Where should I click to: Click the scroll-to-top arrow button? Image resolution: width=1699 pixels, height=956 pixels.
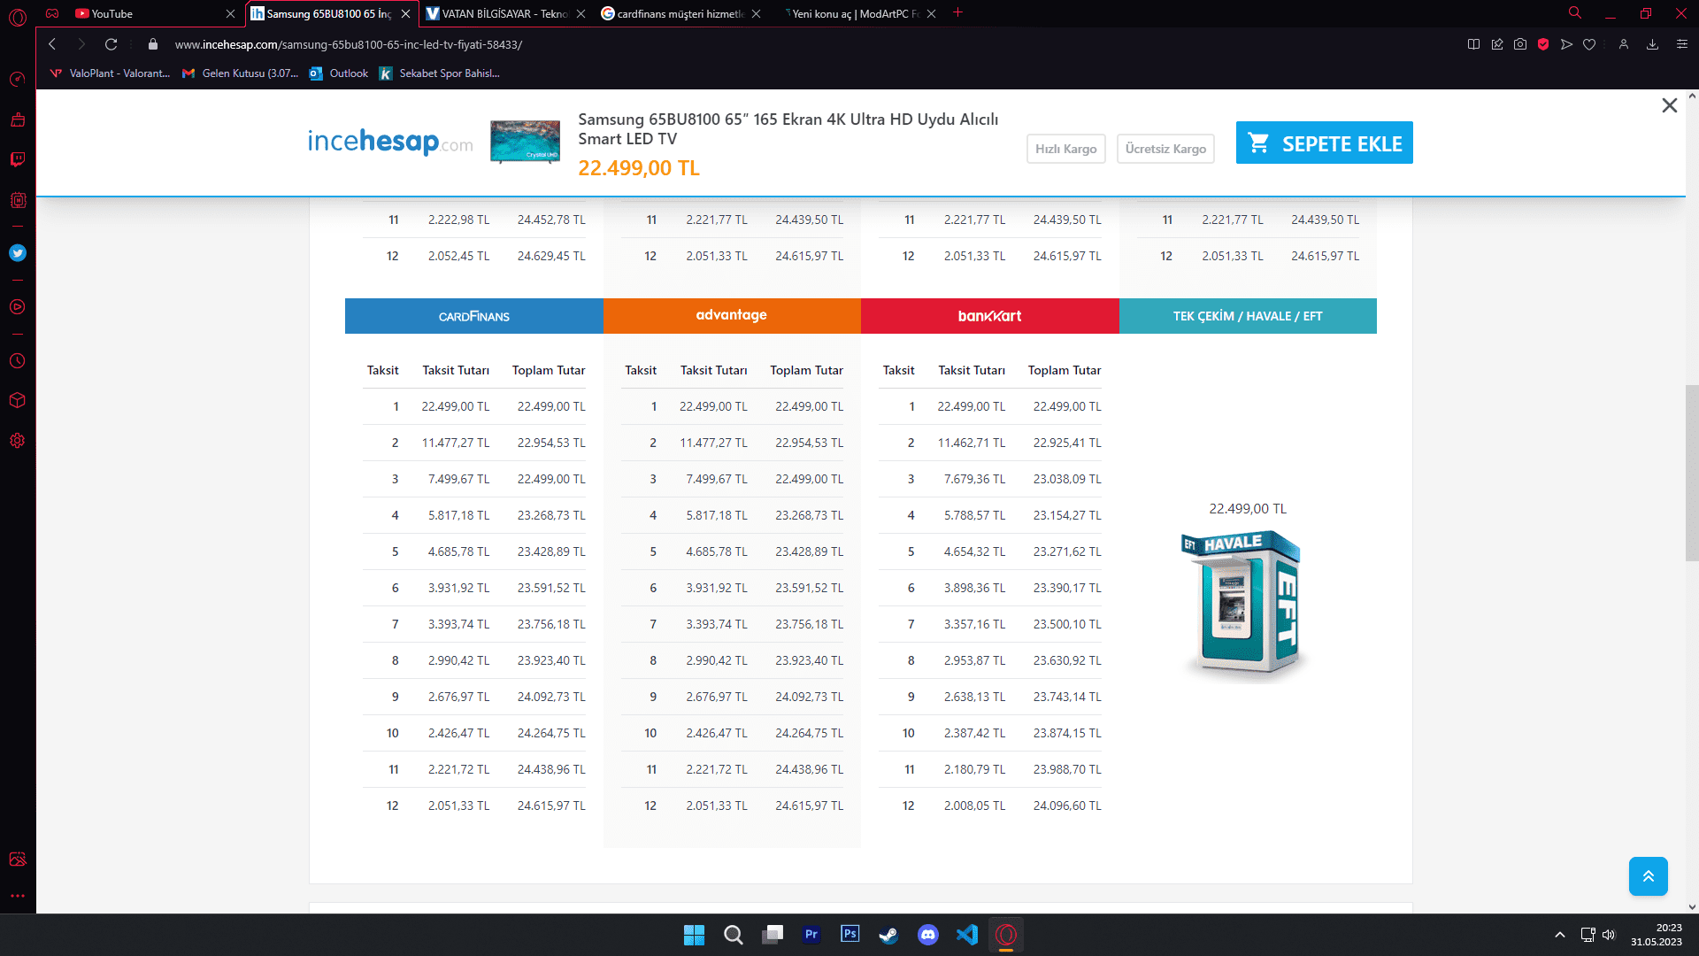(1648, 876)
